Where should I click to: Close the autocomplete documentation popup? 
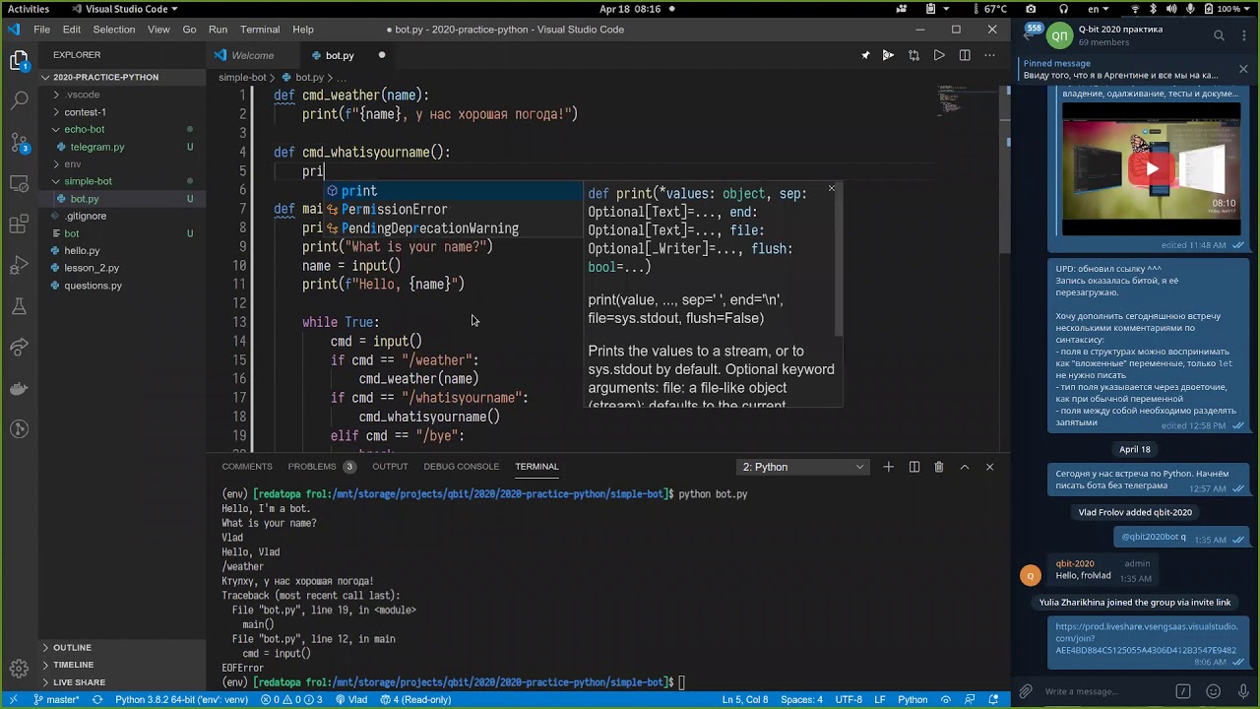pos(831,189)
